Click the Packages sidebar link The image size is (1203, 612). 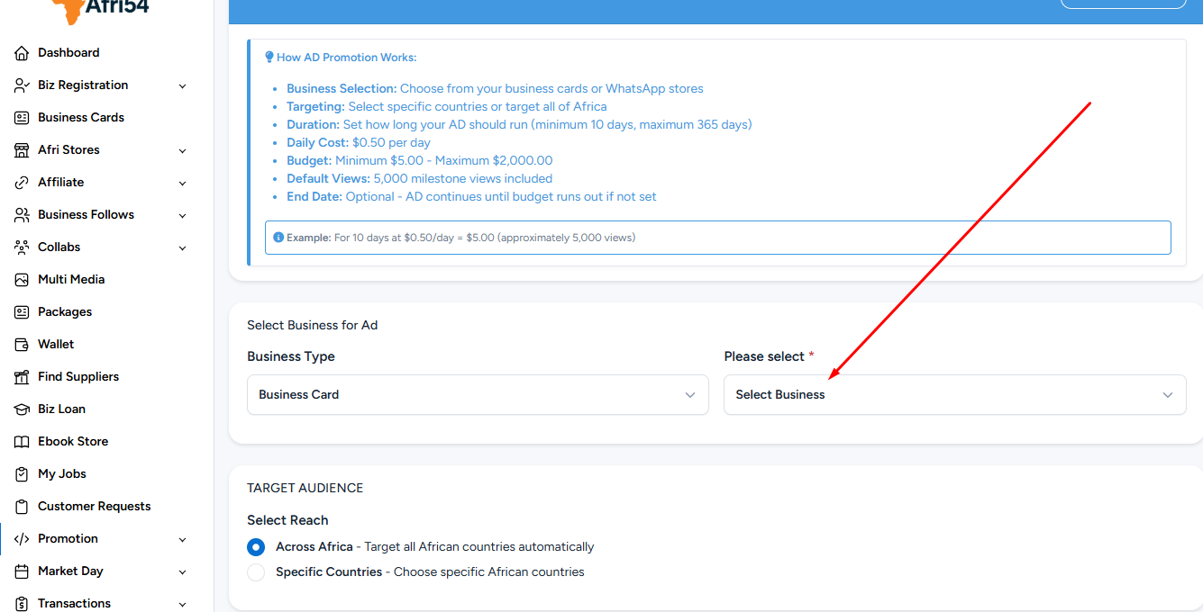click(65, 312)
